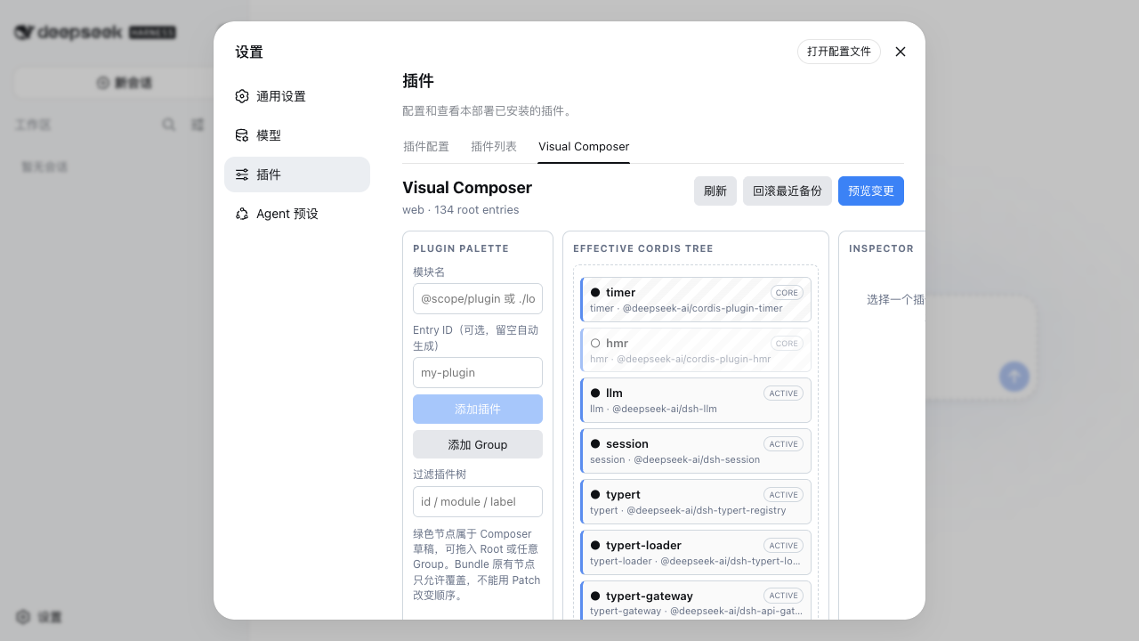Click the CORE badge on hmr
Viewport: 1139px width, 641px height.
[787, 343]
